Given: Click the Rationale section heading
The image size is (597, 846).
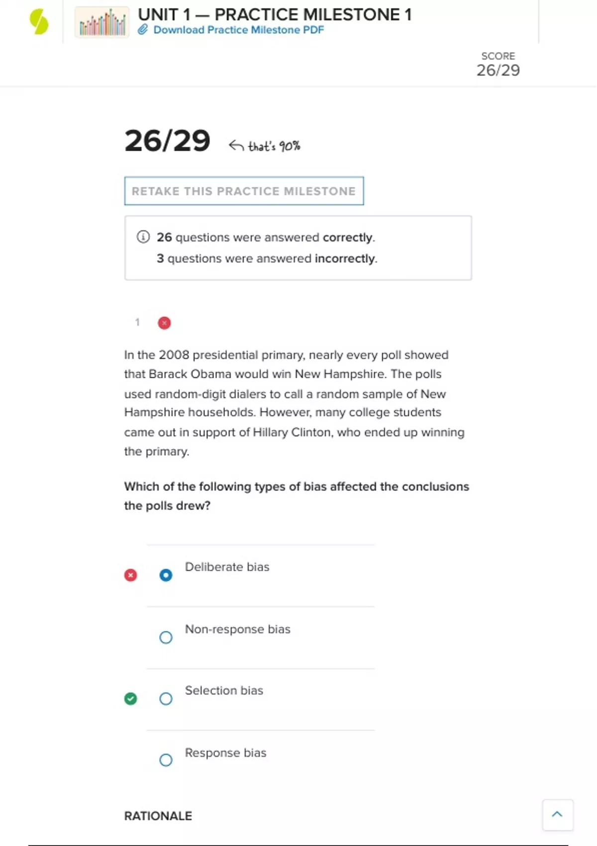Looking at the screenshot, I should coord(158,816).
